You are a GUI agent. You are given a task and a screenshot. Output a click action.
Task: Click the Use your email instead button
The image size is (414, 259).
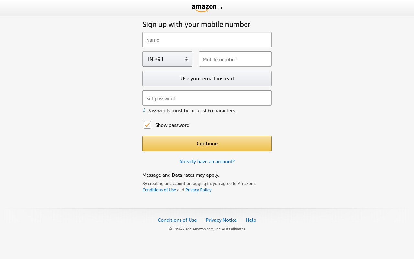click(207, 78)
